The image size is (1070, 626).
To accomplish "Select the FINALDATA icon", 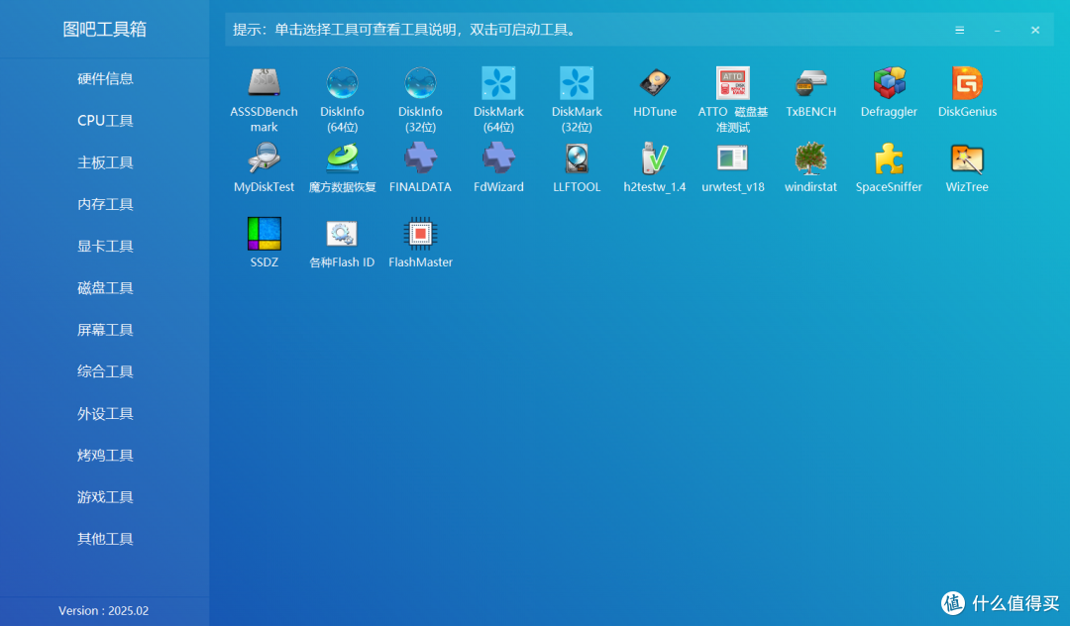I will 420,158.
